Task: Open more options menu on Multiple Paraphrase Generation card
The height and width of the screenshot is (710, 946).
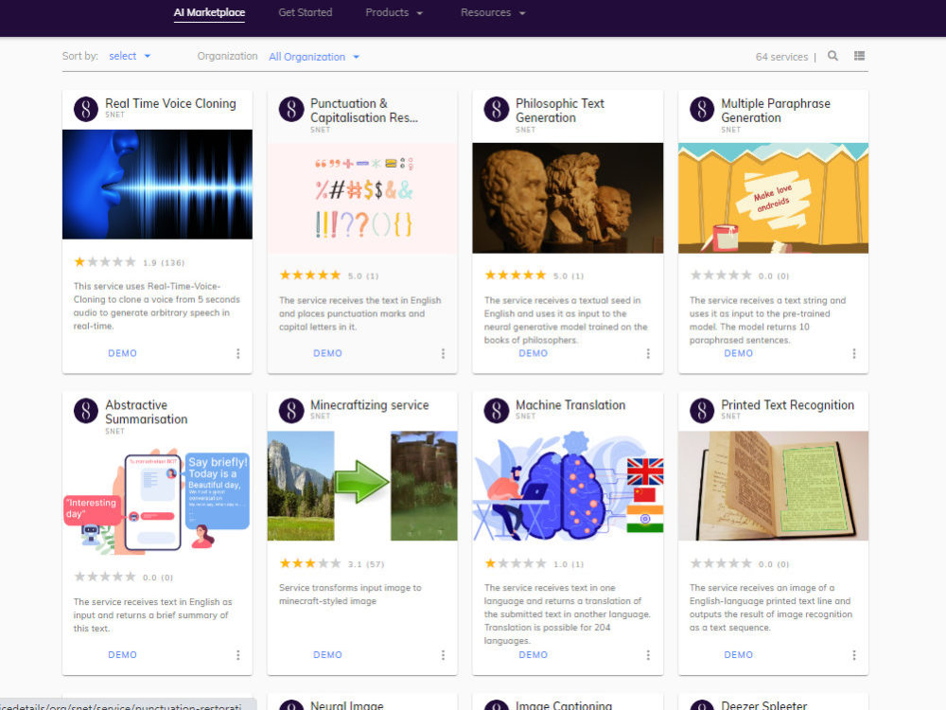Action: pos(853,354)
